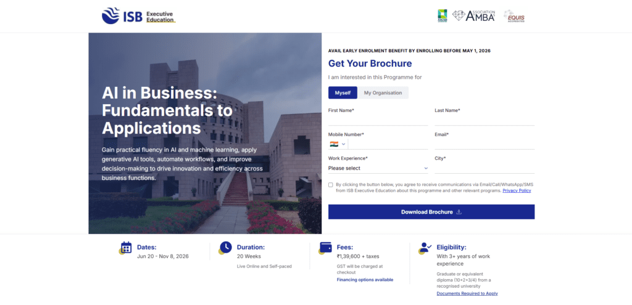Click 'GST will be charged at checkout' text
The width and height of the screenshot is (632, 305).
(x=360, y=269)
